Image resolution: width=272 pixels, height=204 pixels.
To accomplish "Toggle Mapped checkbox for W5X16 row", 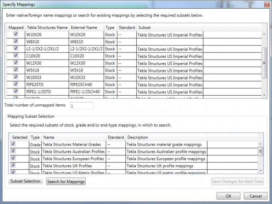I will click(x=16, y=70).
